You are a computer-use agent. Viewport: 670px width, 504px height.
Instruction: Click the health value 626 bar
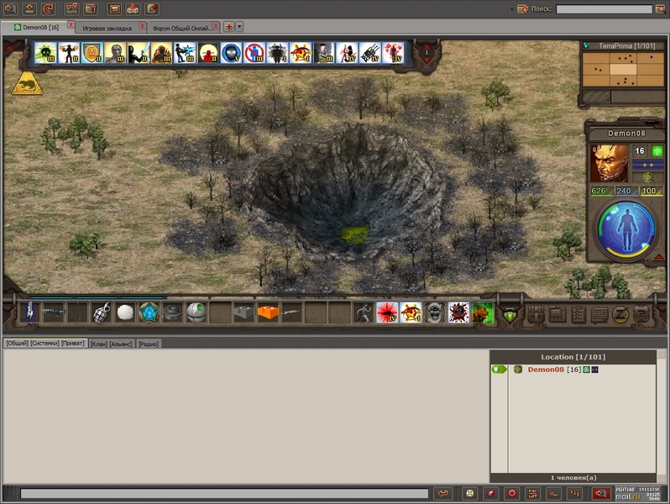coord(601,191)
